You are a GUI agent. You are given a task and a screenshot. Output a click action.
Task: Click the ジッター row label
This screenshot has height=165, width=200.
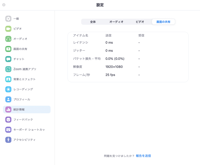(x=79, y=50)
